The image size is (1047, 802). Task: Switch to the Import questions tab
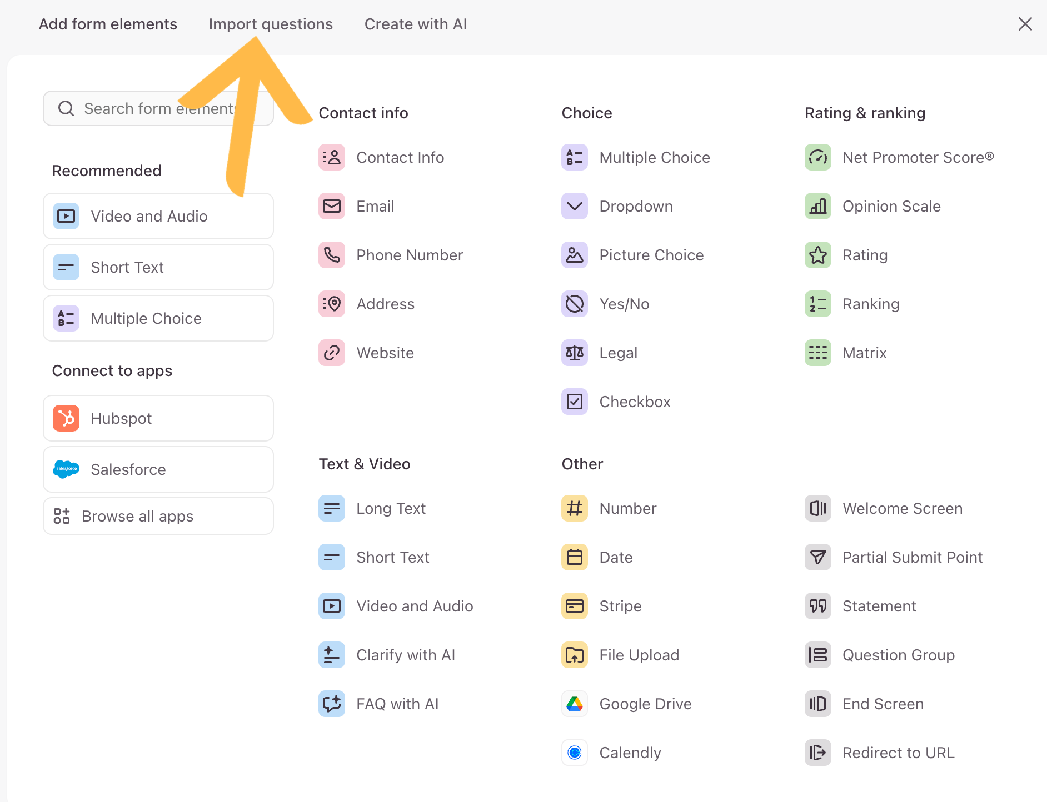tap(271, 24)
